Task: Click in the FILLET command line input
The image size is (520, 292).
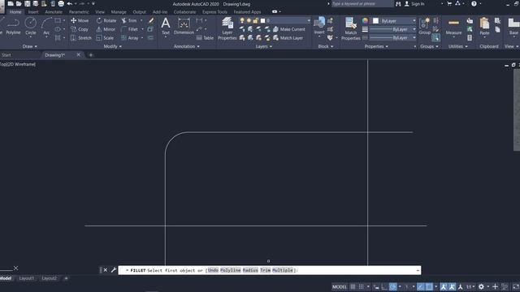Action: pyautogui.click(x=269, y=270)
